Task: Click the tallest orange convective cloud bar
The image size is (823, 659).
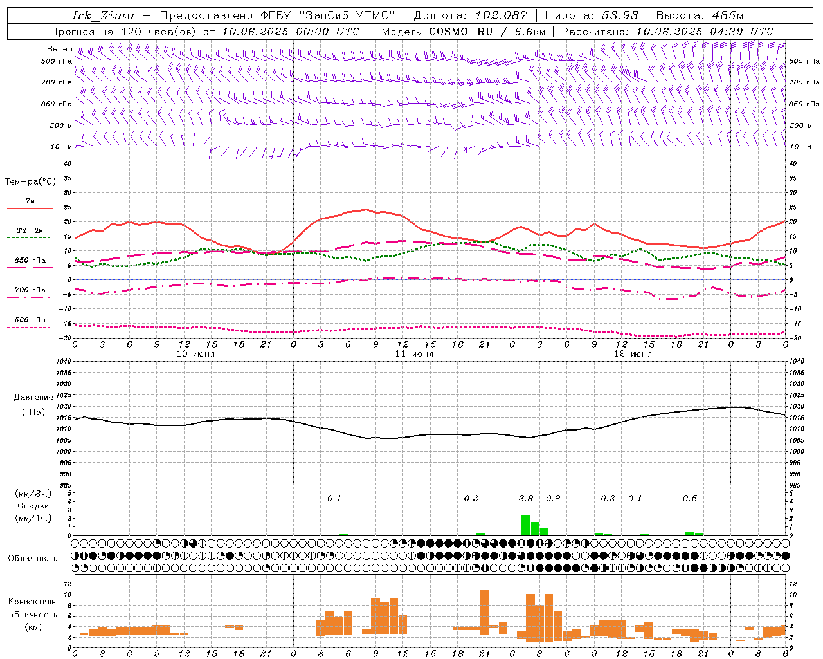Action: [x=485, y=613]
